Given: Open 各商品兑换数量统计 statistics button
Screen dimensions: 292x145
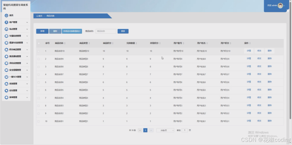Looking at the screenshot, I should click(x=72, y=31).
